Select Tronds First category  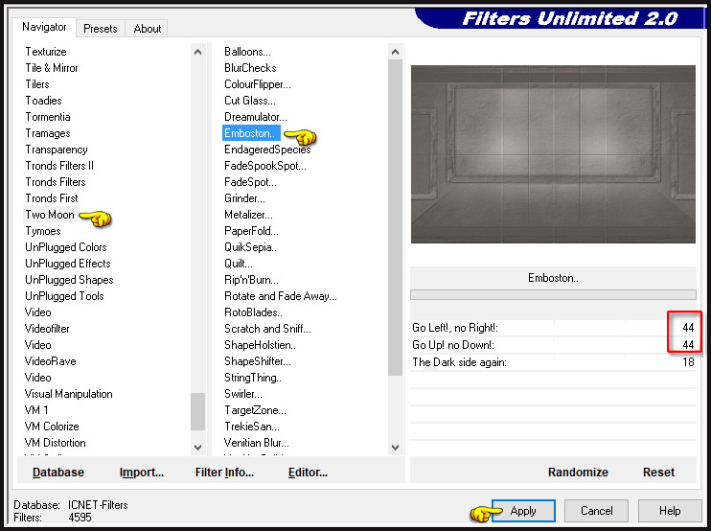click(52, 198)
